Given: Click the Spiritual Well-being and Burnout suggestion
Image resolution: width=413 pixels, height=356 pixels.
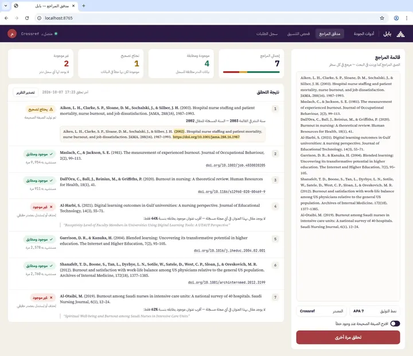Looking at the screenshot, I should coord(126,316).
